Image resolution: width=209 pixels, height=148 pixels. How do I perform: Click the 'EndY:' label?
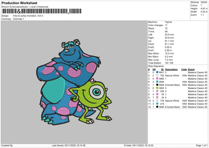[x=151, y=50]
